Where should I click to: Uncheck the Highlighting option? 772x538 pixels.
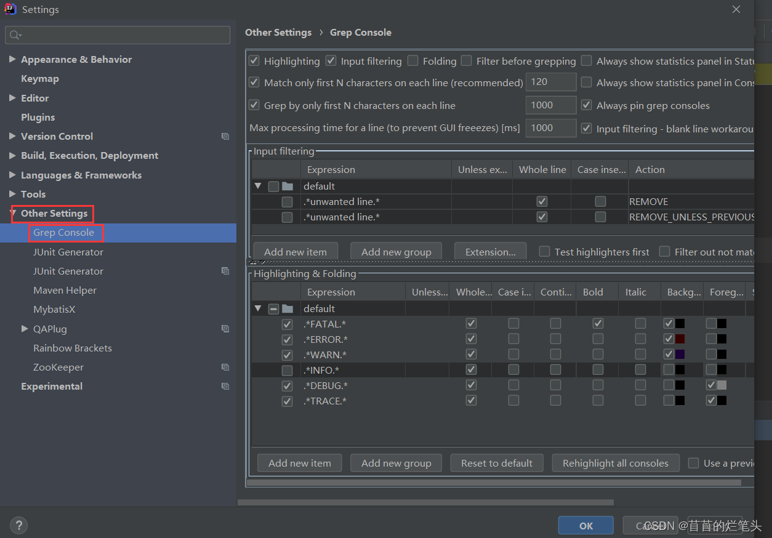[x=254, y=61]
